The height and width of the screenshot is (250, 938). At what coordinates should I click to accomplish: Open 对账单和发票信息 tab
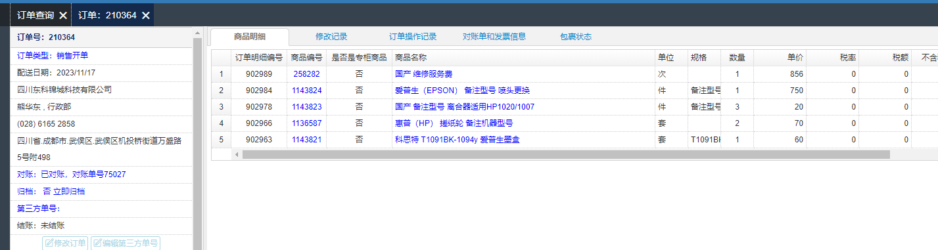pyautogui.click(x=494, y=37)
